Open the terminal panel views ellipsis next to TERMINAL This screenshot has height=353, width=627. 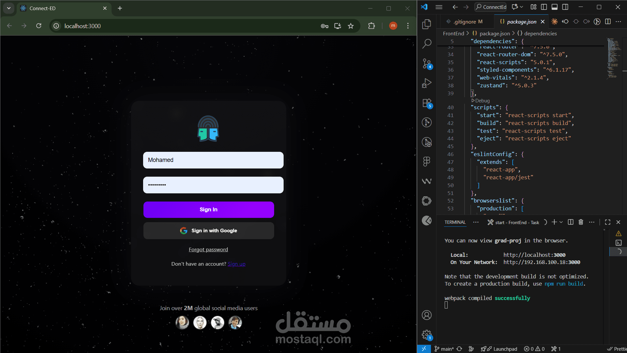point(476,222)
